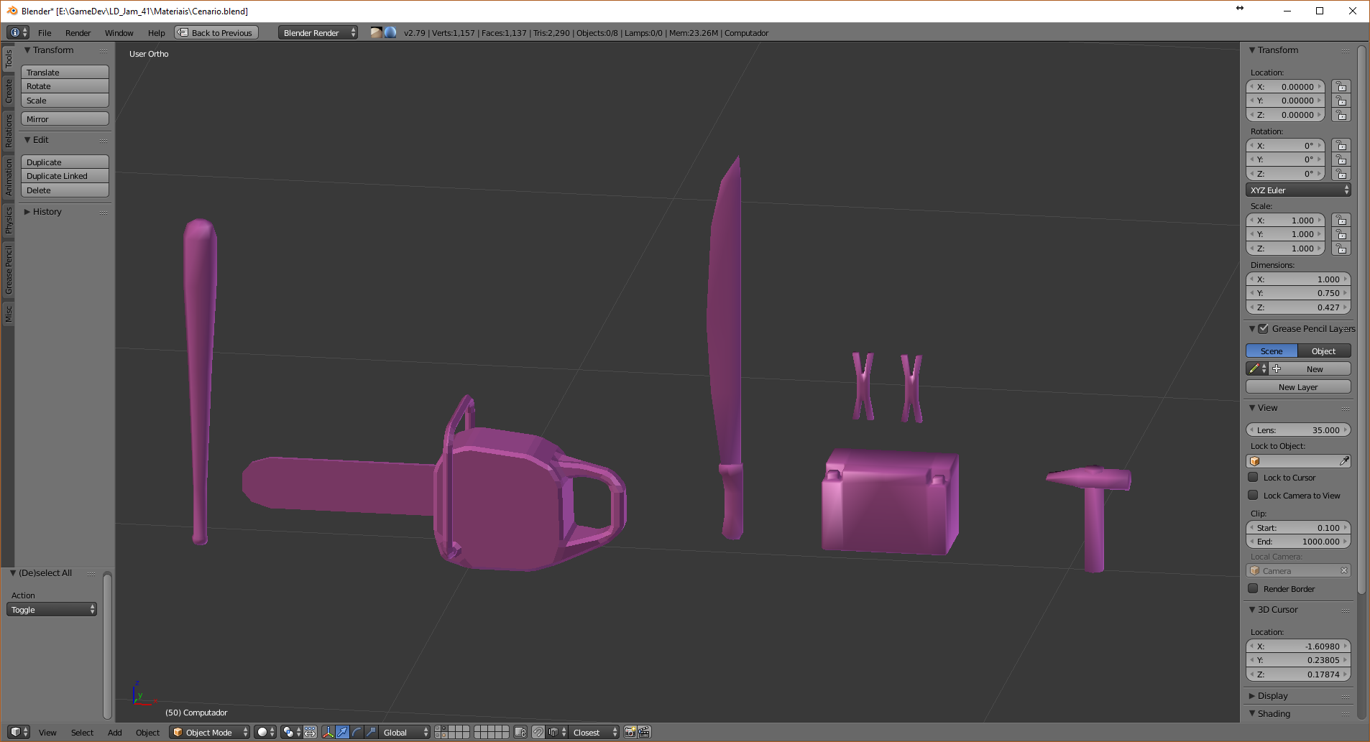Toggle the lock for Rotation Z
This screenshot has width=1370, height=742.
pyautogui.click(x=1341, y=174)
